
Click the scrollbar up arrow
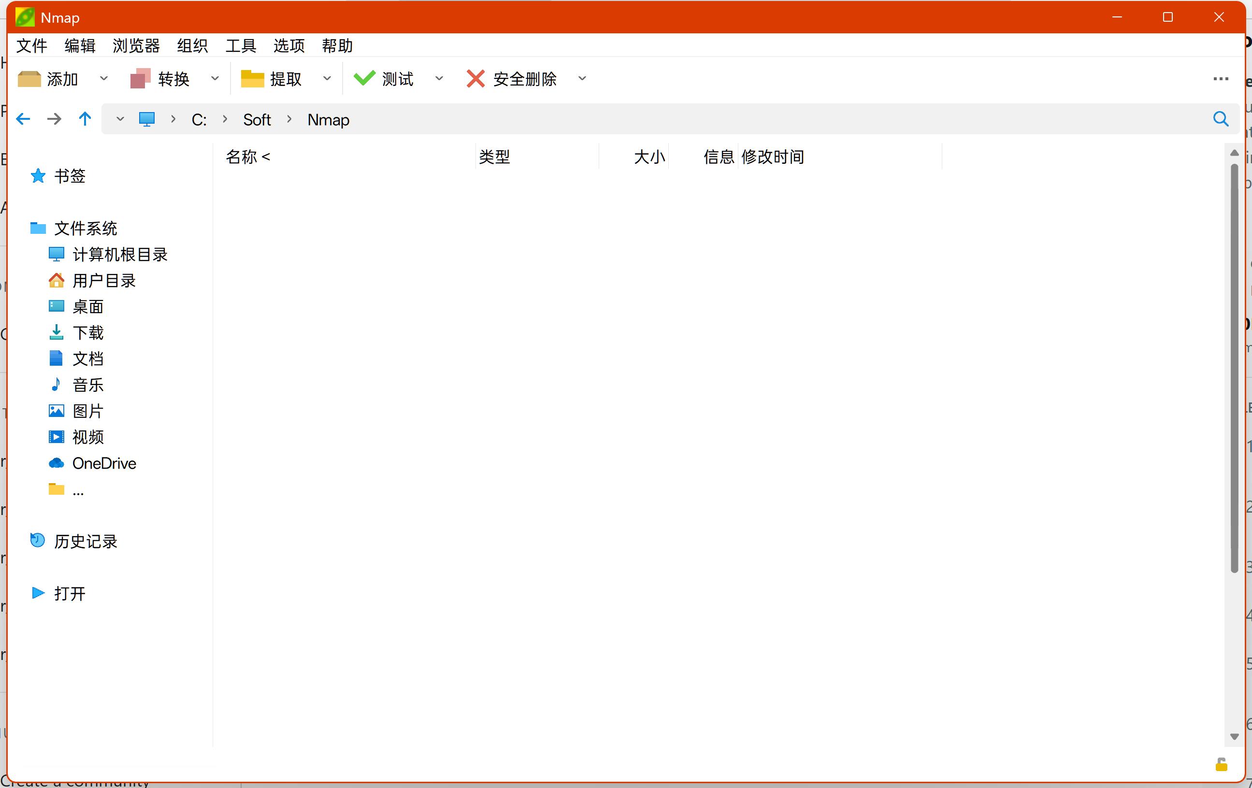tap(1234, 153)
